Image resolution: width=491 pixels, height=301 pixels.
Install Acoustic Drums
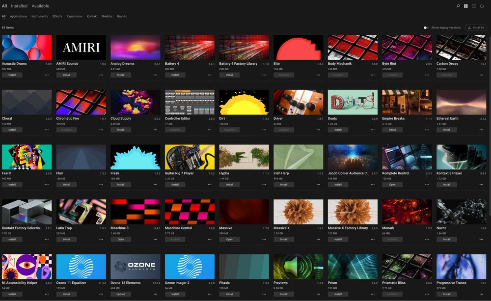12,75
